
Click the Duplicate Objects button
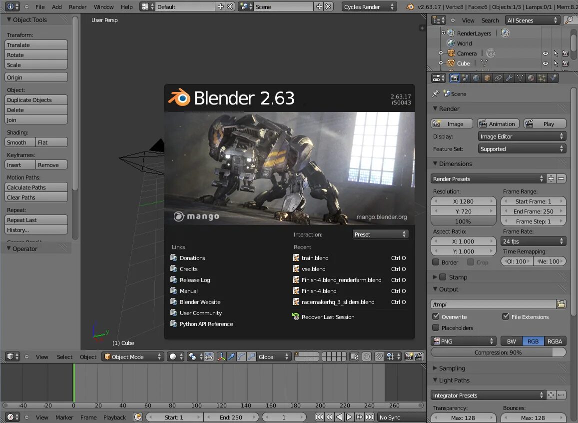36,100
